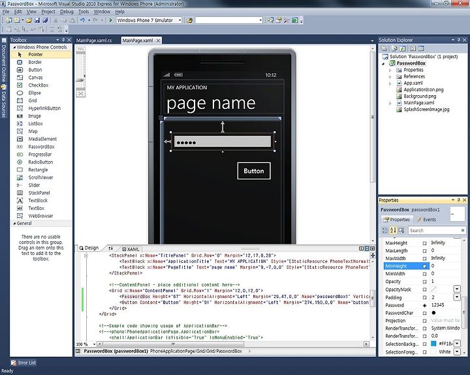
Task: Collapse the Windows Phone Controls group
Action: (x=14, y=47)
